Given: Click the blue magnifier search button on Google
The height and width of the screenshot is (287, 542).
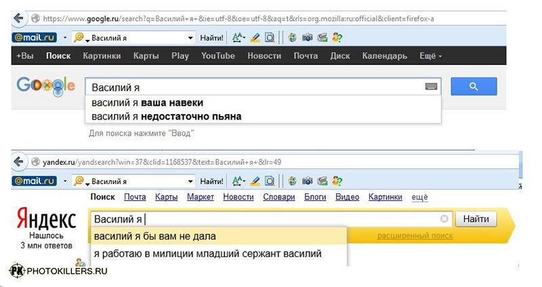Looking at the screenshot, I should point(474,87).
